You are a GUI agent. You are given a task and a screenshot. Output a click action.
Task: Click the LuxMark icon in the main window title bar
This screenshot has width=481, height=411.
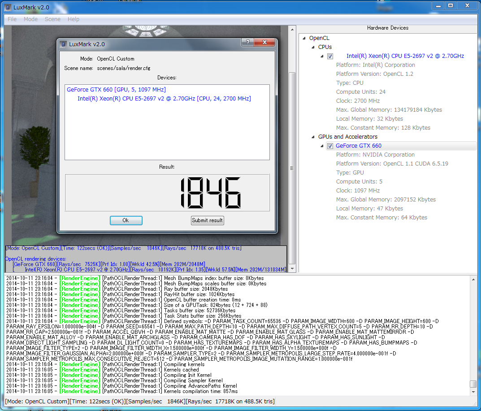click(7, 7)
